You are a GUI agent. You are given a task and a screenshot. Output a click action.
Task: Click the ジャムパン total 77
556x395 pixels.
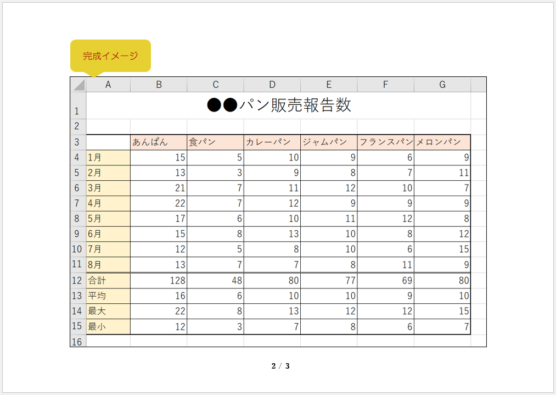(x=329, y=280)
